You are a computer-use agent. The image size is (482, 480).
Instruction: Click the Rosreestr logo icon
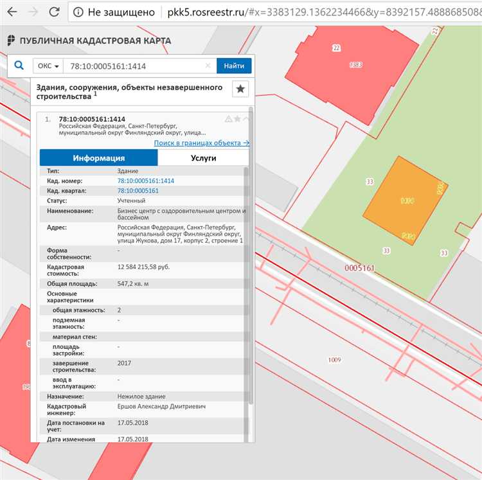pyautogui.click(x=11, y=40)
